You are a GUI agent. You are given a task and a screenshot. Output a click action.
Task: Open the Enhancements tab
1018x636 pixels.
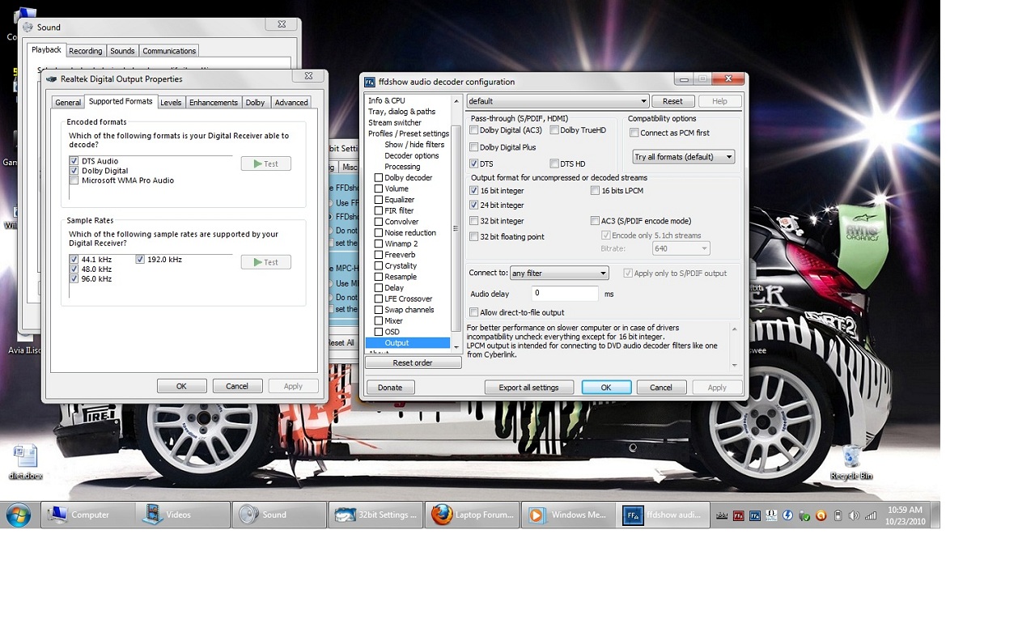point(214,103)
